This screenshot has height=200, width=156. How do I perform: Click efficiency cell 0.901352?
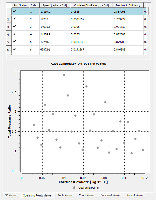[x=128, y=27]
